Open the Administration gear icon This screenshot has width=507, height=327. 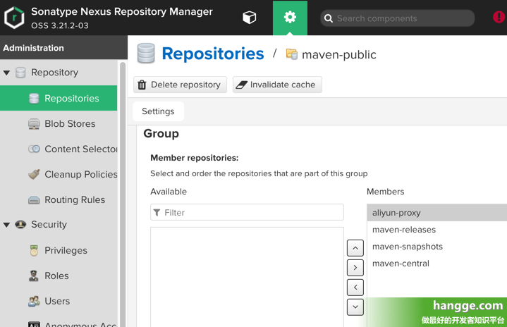(x=290, y=18)
